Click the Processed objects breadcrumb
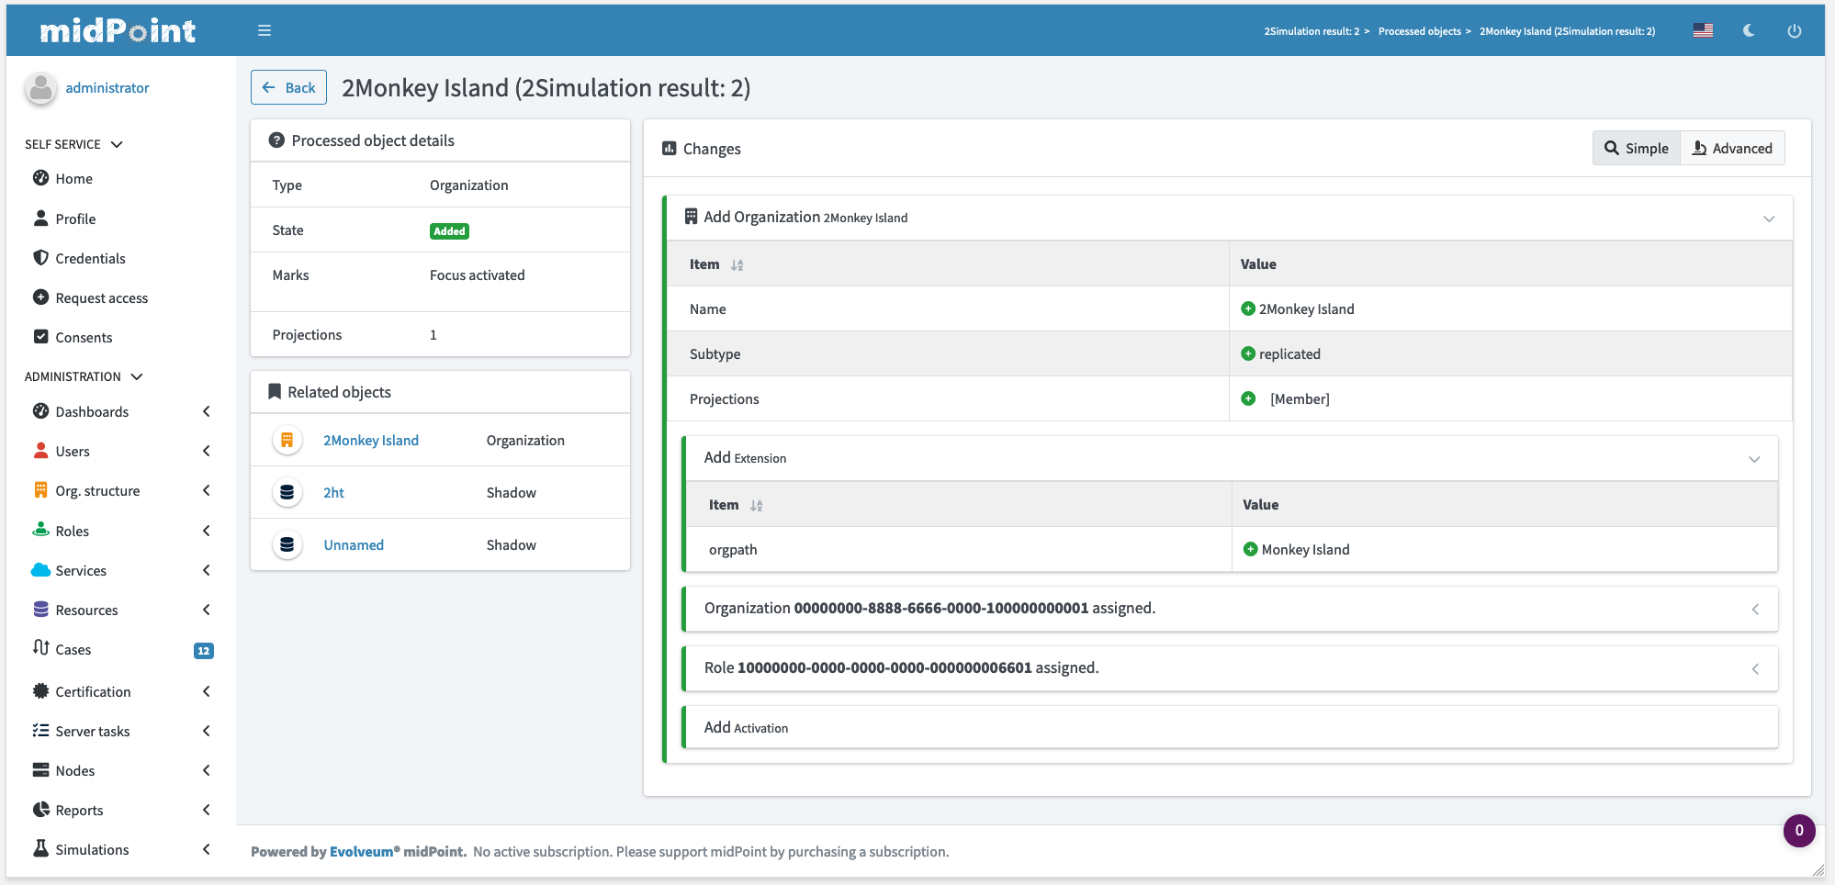 pos(1419,31)
